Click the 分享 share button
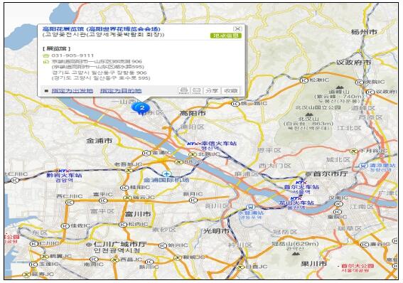The height and width of the screenshot is (283, 403). pos(212,90)
